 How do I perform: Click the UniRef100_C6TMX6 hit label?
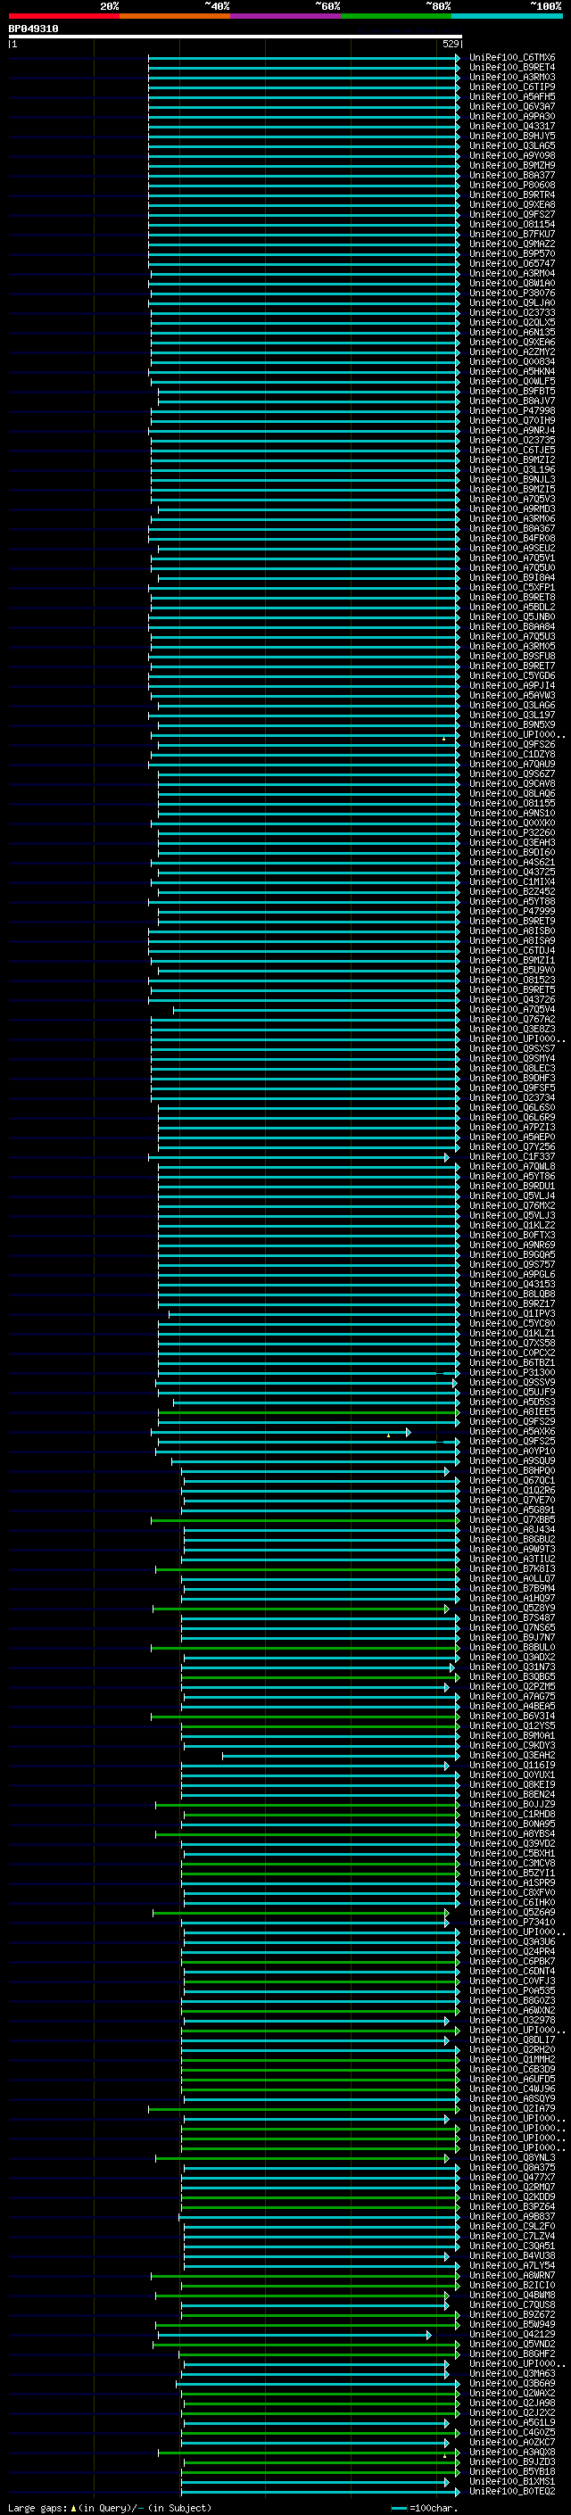tap(512, 58)
